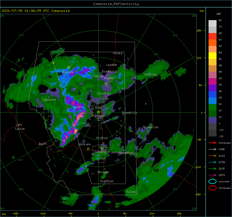Click the yellow diamond marker near RedDeer
232x217 pixels.
(x=106, y=84)
